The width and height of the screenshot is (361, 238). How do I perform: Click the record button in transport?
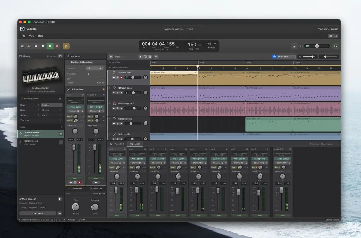57,46
